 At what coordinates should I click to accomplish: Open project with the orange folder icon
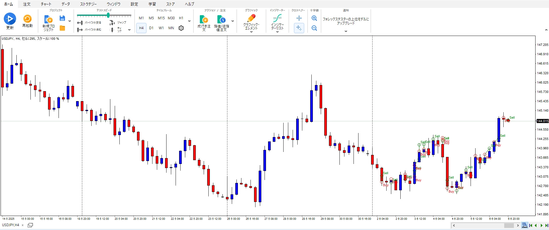click(x=62, y=28)
